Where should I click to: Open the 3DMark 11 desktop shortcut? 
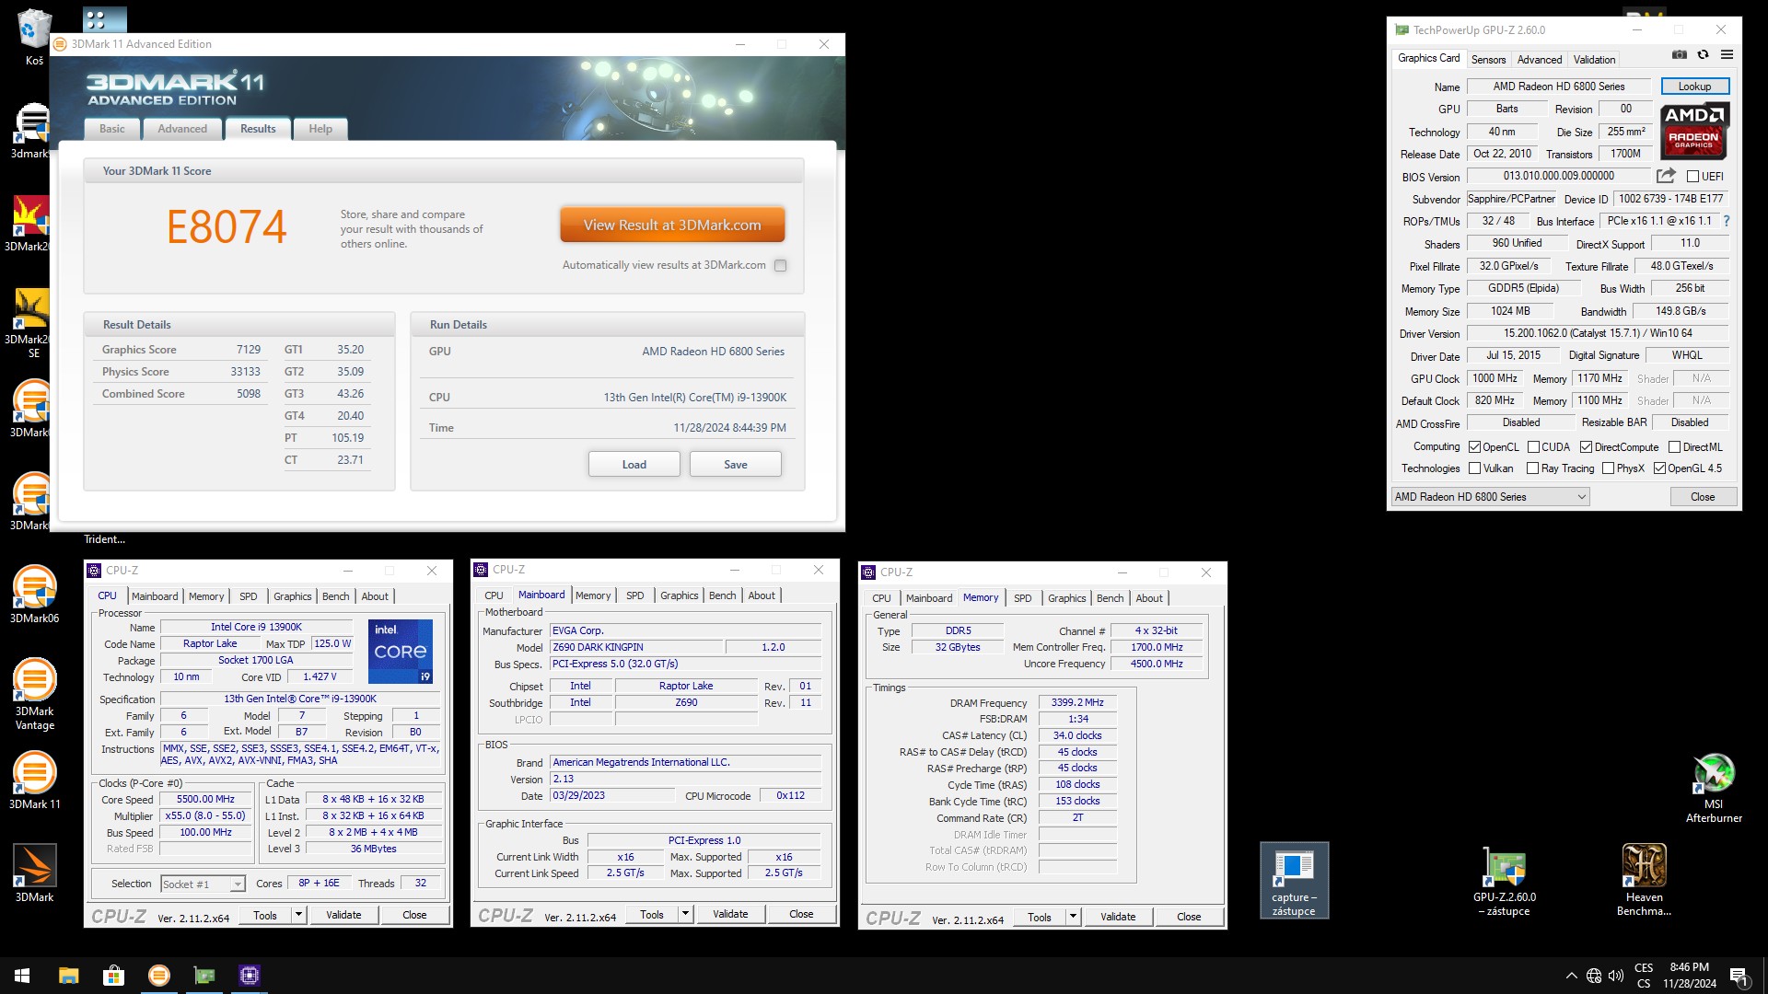(34, 780)
